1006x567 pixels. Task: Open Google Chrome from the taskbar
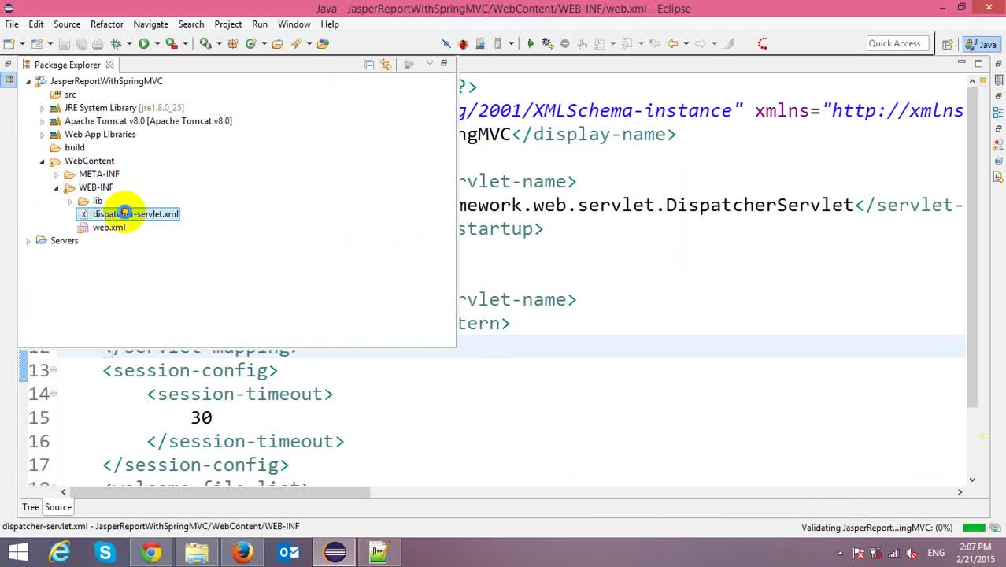click(151, 553)
